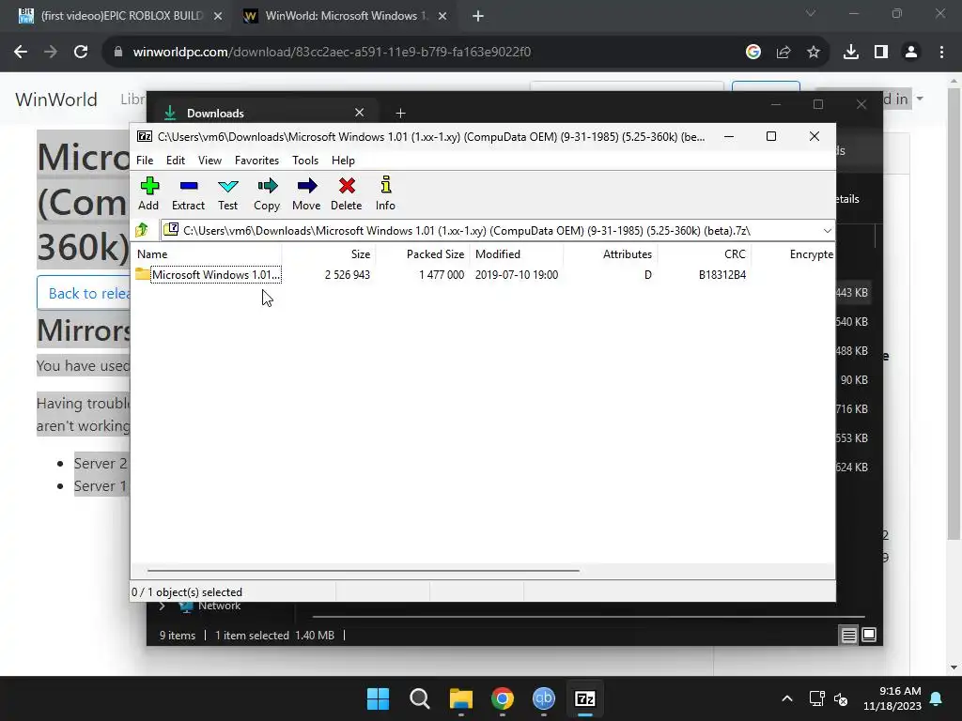Click the WinWorld site logo link
Image resolution: width=962 pixels, height=721 pixels.
55,100
